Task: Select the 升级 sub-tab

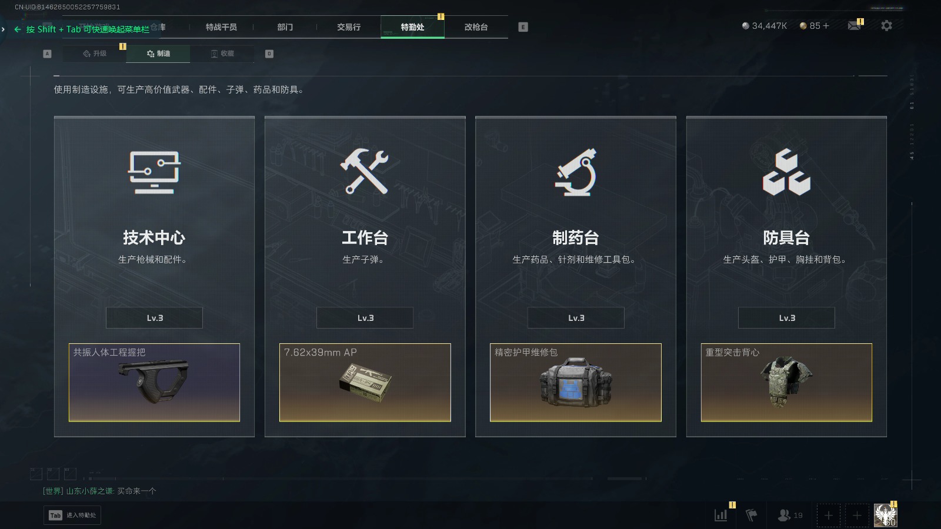Action: coord(95,53)
